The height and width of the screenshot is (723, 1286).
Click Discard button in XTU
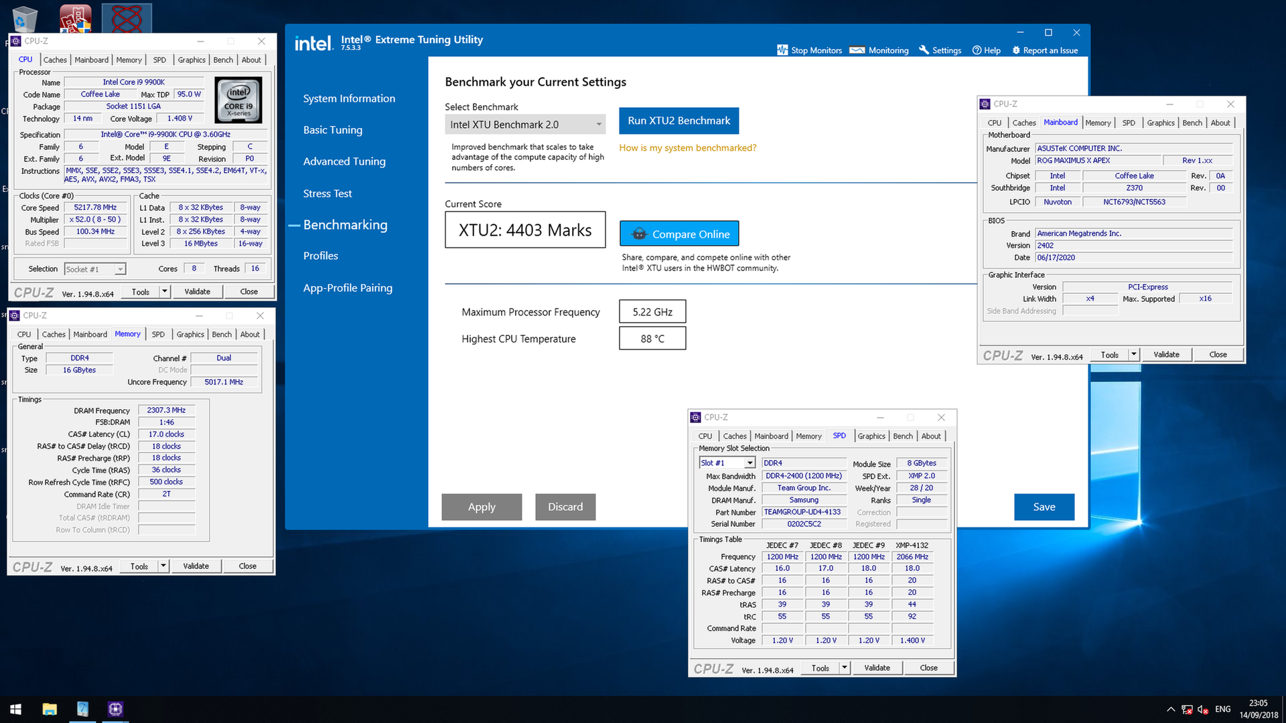point(565,507)
